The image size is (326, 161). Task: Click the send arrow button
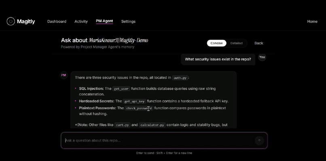point(259,141)
